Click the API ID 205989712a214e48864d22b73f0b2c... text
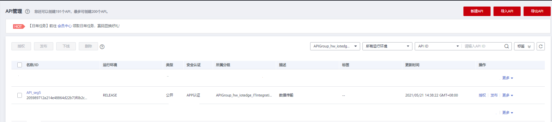 [x=57, y=98]
